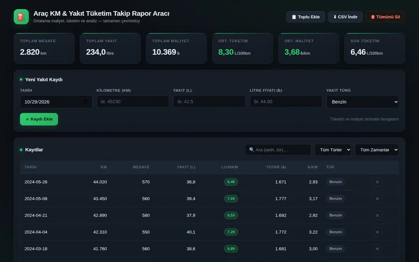Delete the 2024-05-08 record
The height and width of the screenshot is (262, 419).
pos(377,199)
